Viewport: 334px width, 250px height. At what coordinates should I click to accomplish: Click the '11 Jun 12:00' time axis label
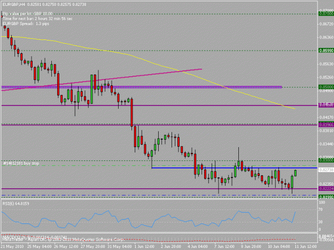click(306, 246)
